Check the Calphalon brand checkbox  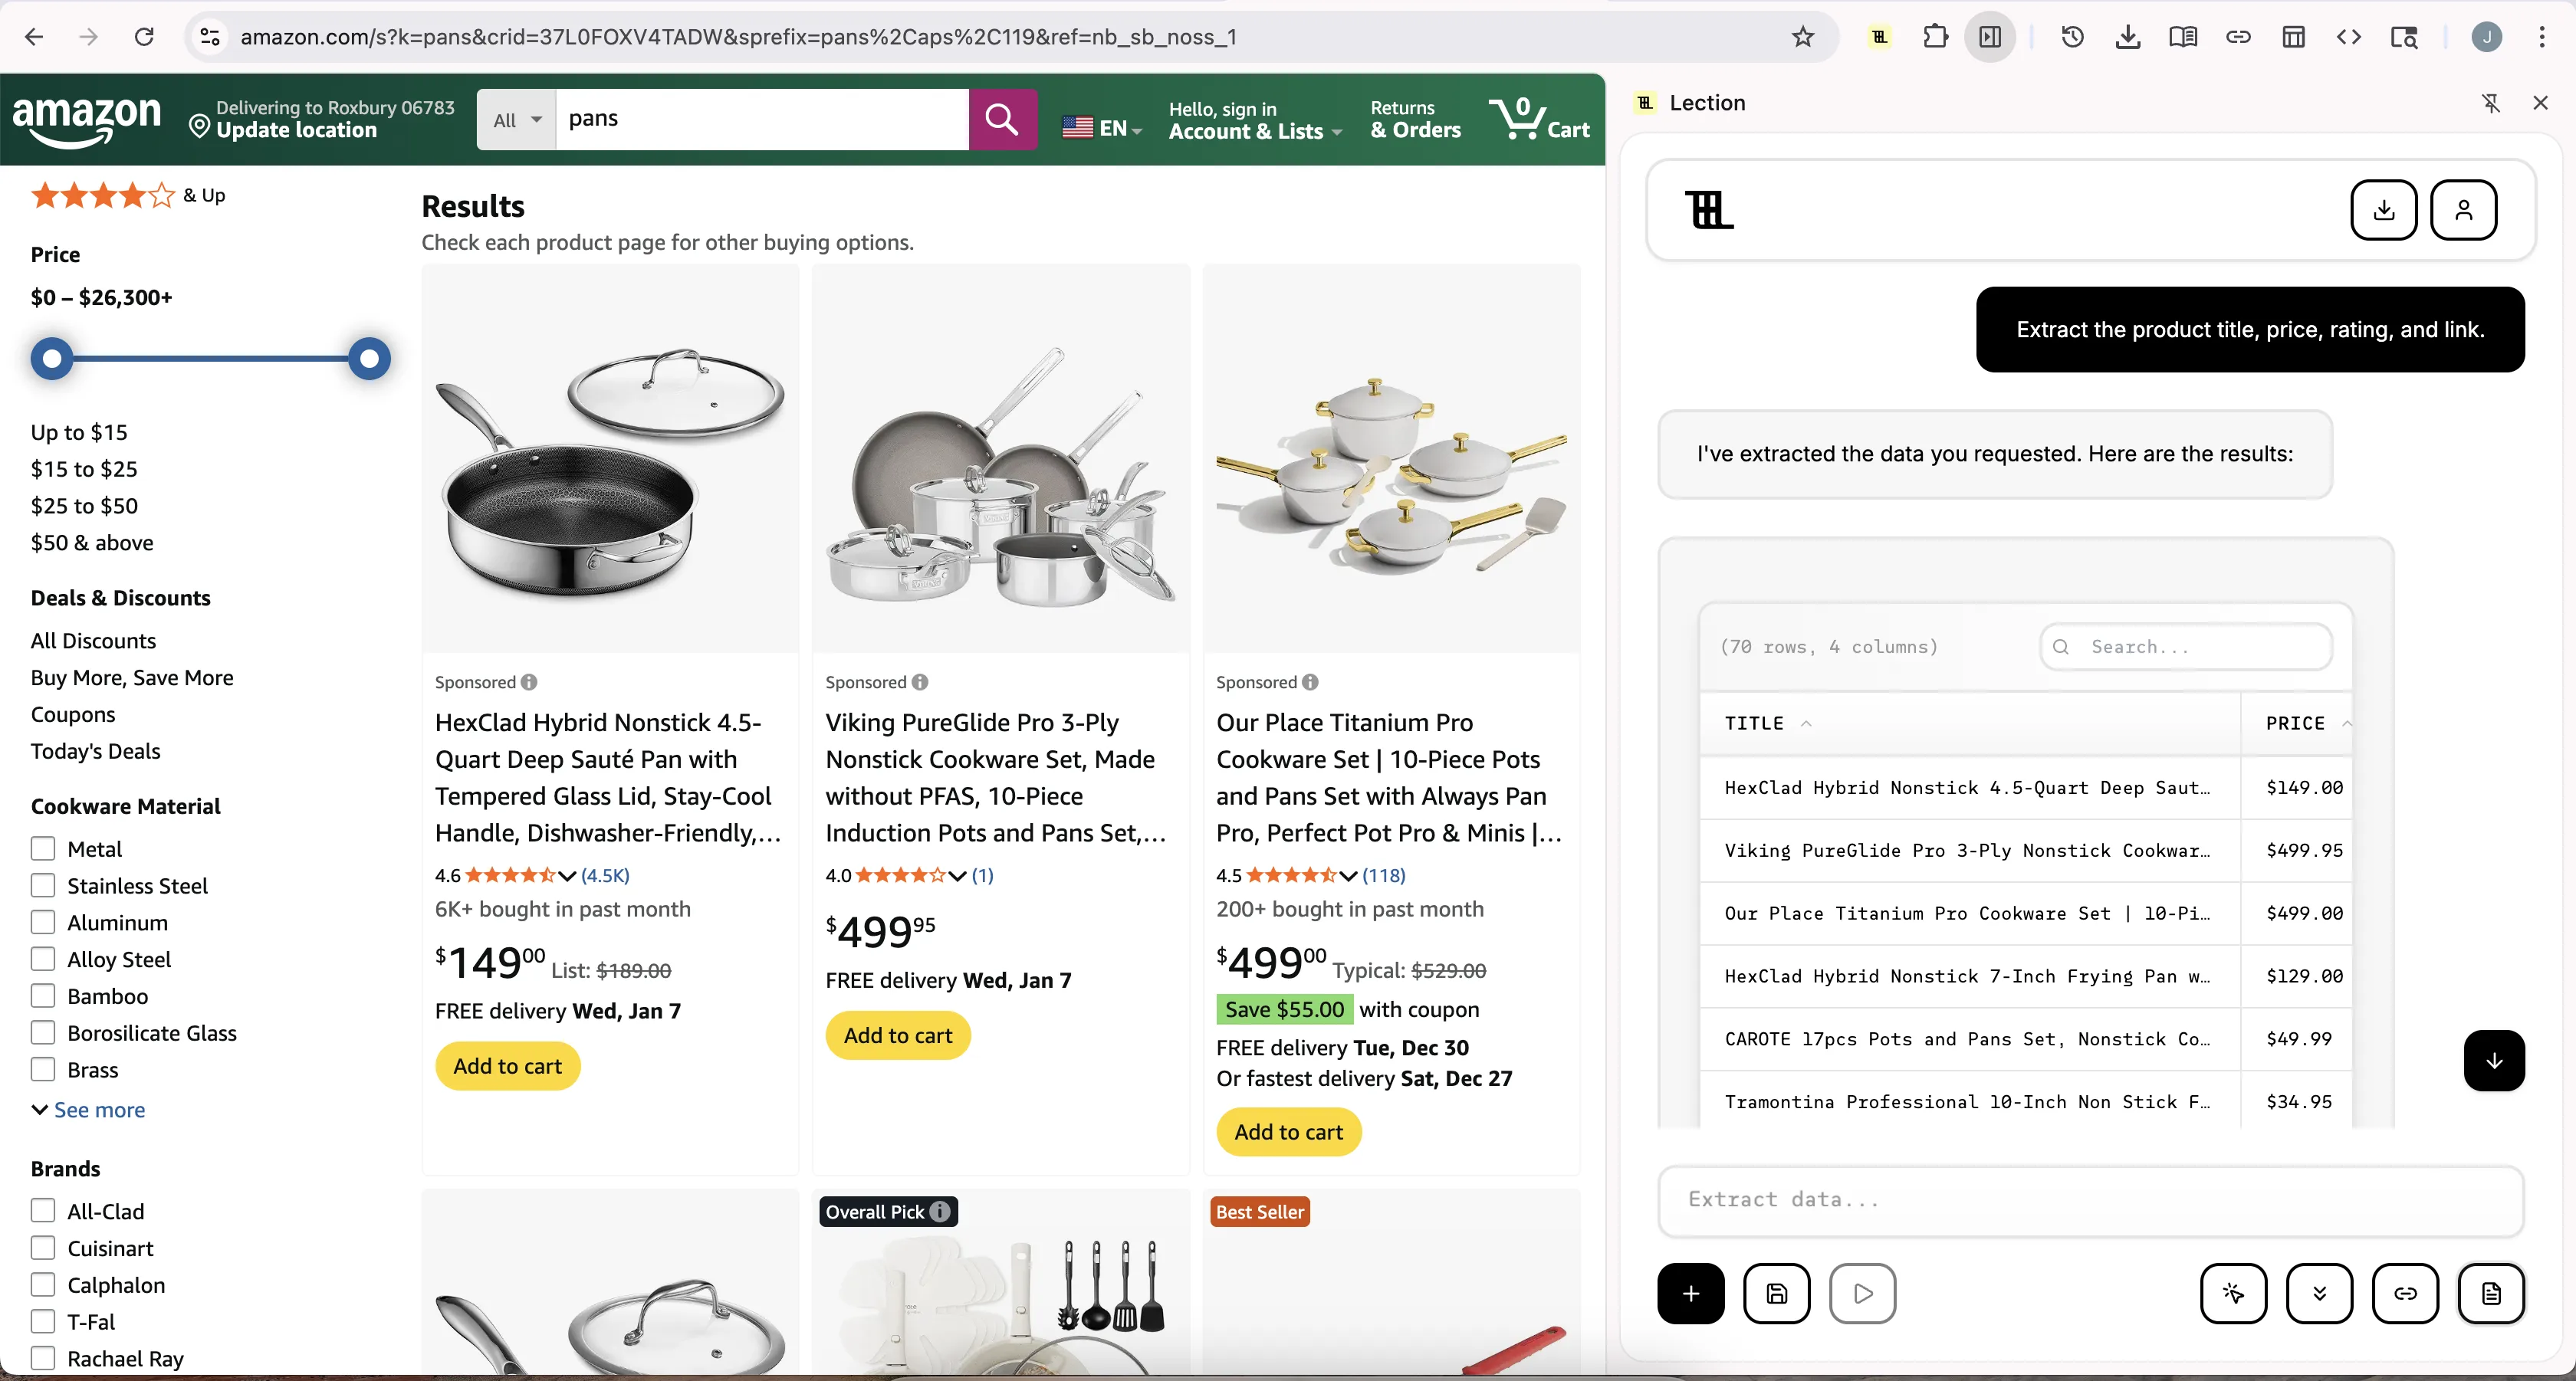[x=44, y=1285]
